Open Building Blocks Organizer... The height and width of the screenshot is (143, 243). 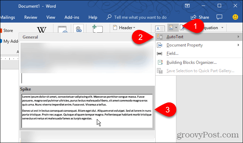point(199,62)
